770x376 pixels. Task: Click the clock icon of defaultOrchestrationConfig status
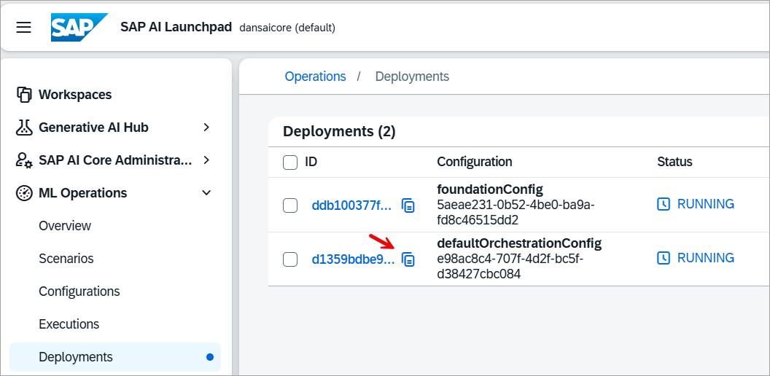[x=664, y=258]
